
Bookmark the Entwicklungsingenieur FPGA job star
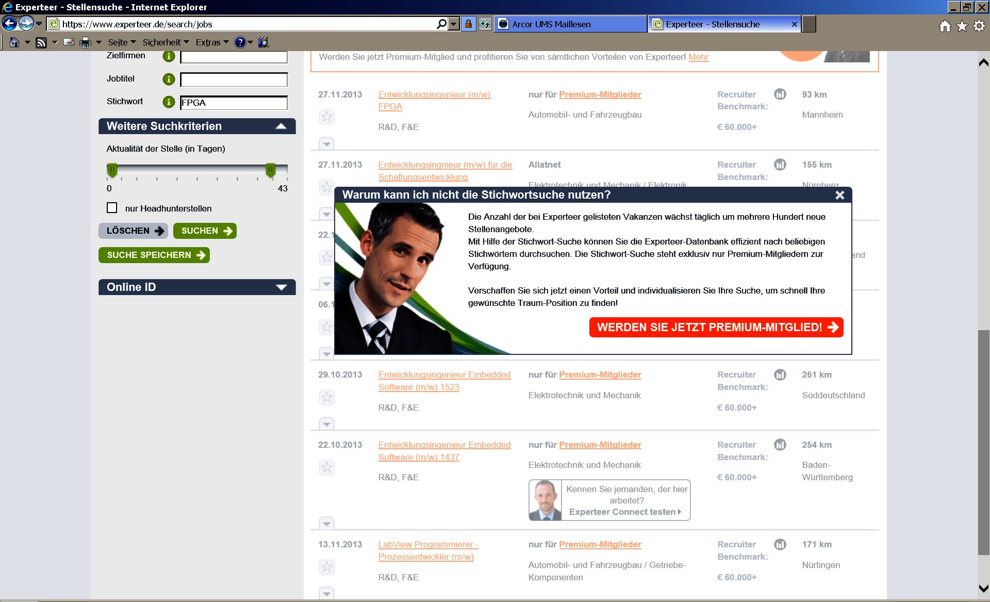pyautogui.click(x=326, y=117)
